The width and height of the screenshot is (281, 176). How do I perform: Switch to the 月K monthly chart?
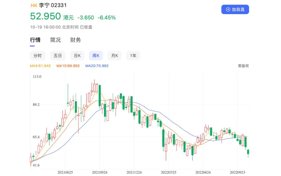(114, 56)
